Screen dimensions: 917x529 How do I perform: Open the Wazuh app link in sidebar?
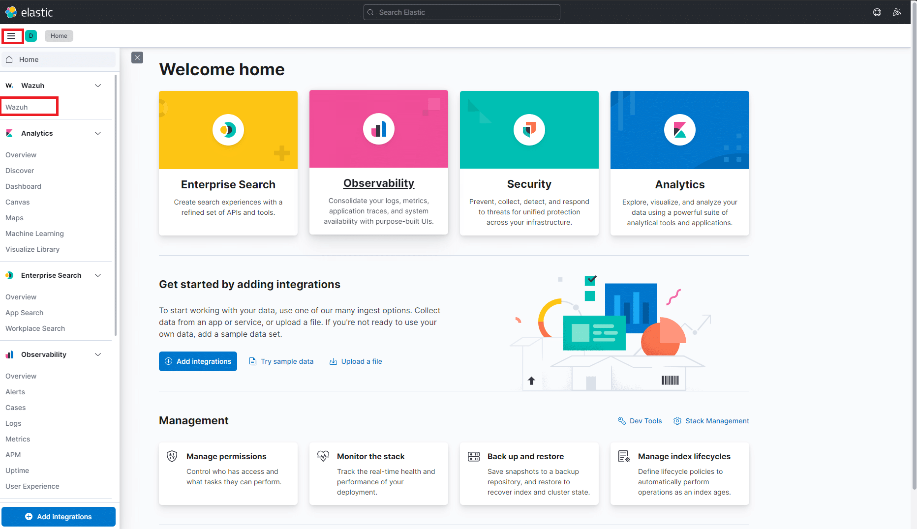[17, 107]
